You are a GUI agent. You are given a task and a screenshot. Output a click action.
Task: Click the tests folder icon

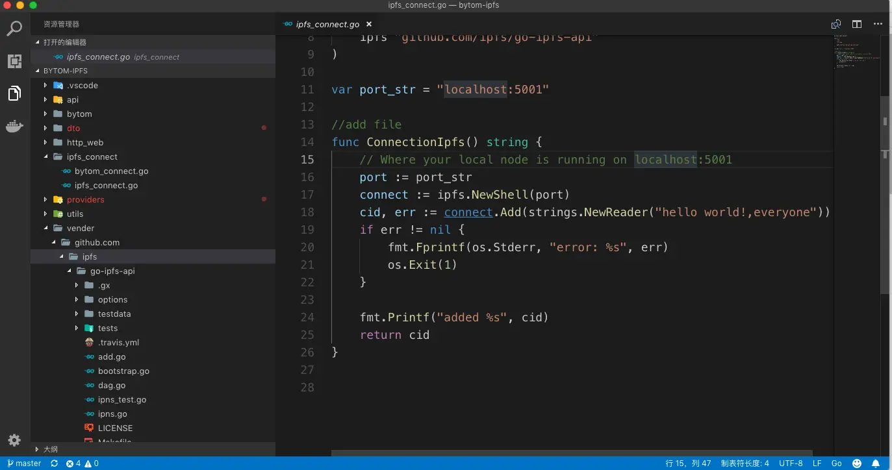coord(89,328)
